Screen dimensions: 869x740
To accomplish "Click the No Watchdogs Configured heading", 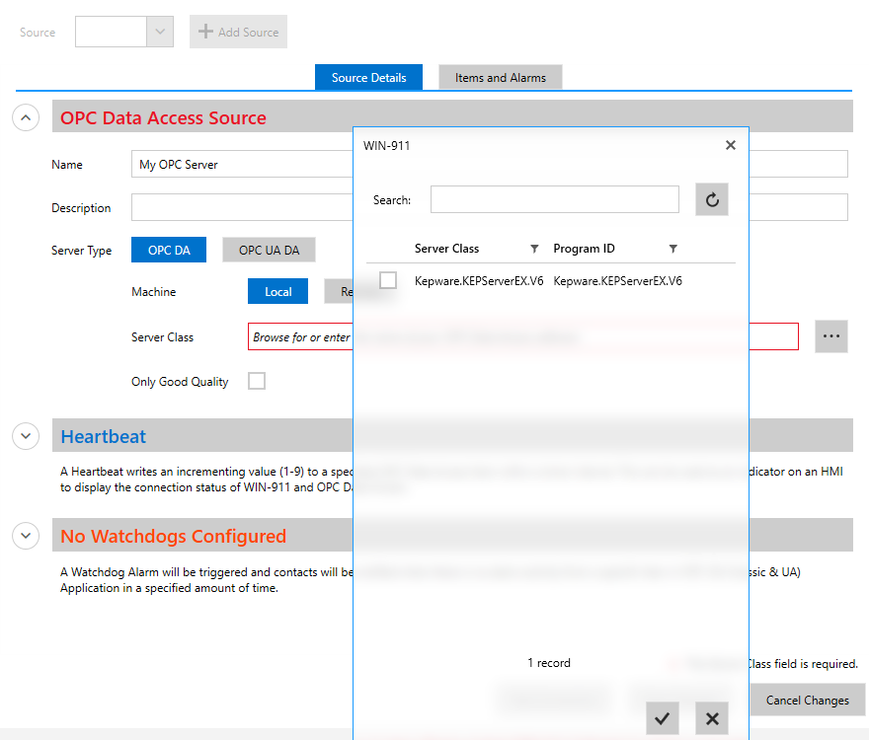I will (173, 536).
